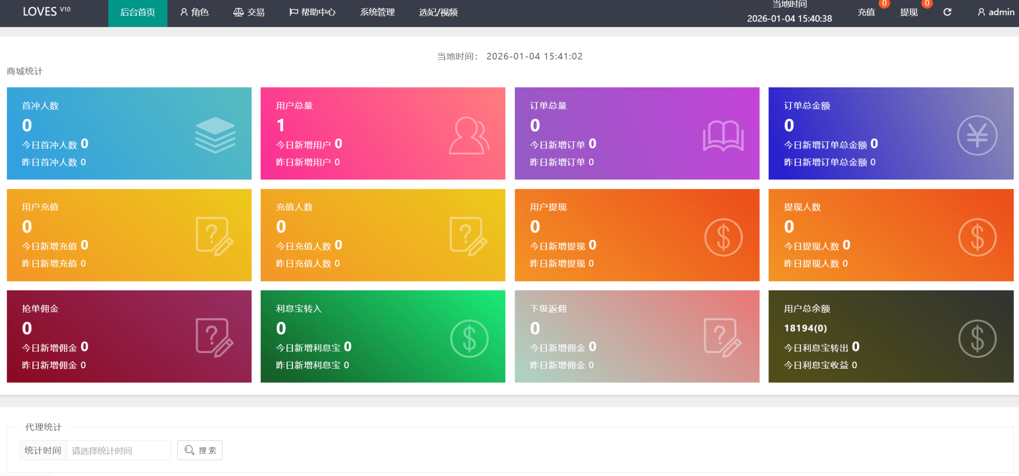Click the 请选择统计时间 input field

(119, 450)
